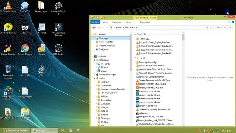Viewport: 236px width, 133px height.
Task: Select Superfighters.wdgt folder
Action: coord(148,62)
